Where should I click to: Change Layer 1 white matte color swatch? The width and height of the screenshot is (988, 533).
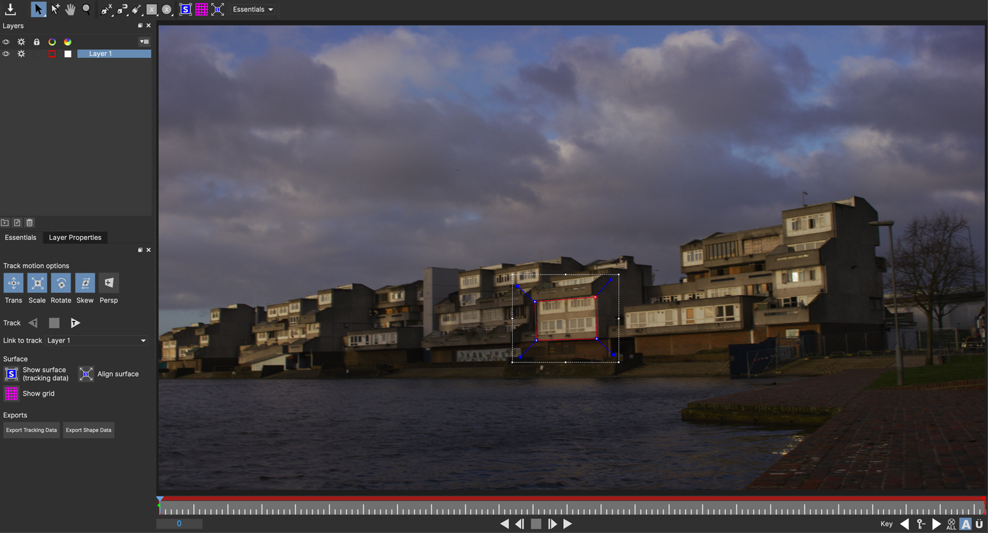coord(68,54)
